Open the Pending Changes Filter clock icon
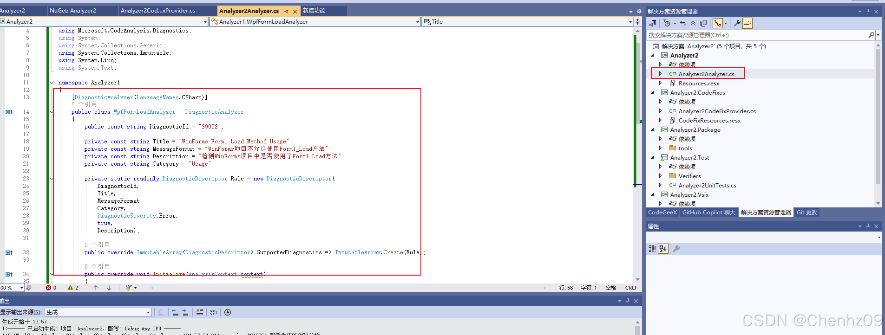The height and width of the screenshot is (335, 885). [x=667, y=23]
